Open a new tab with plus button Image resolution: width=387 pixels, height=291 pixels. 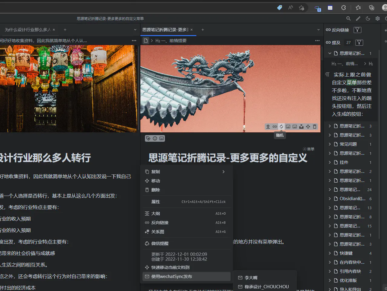tap(203, 30)
